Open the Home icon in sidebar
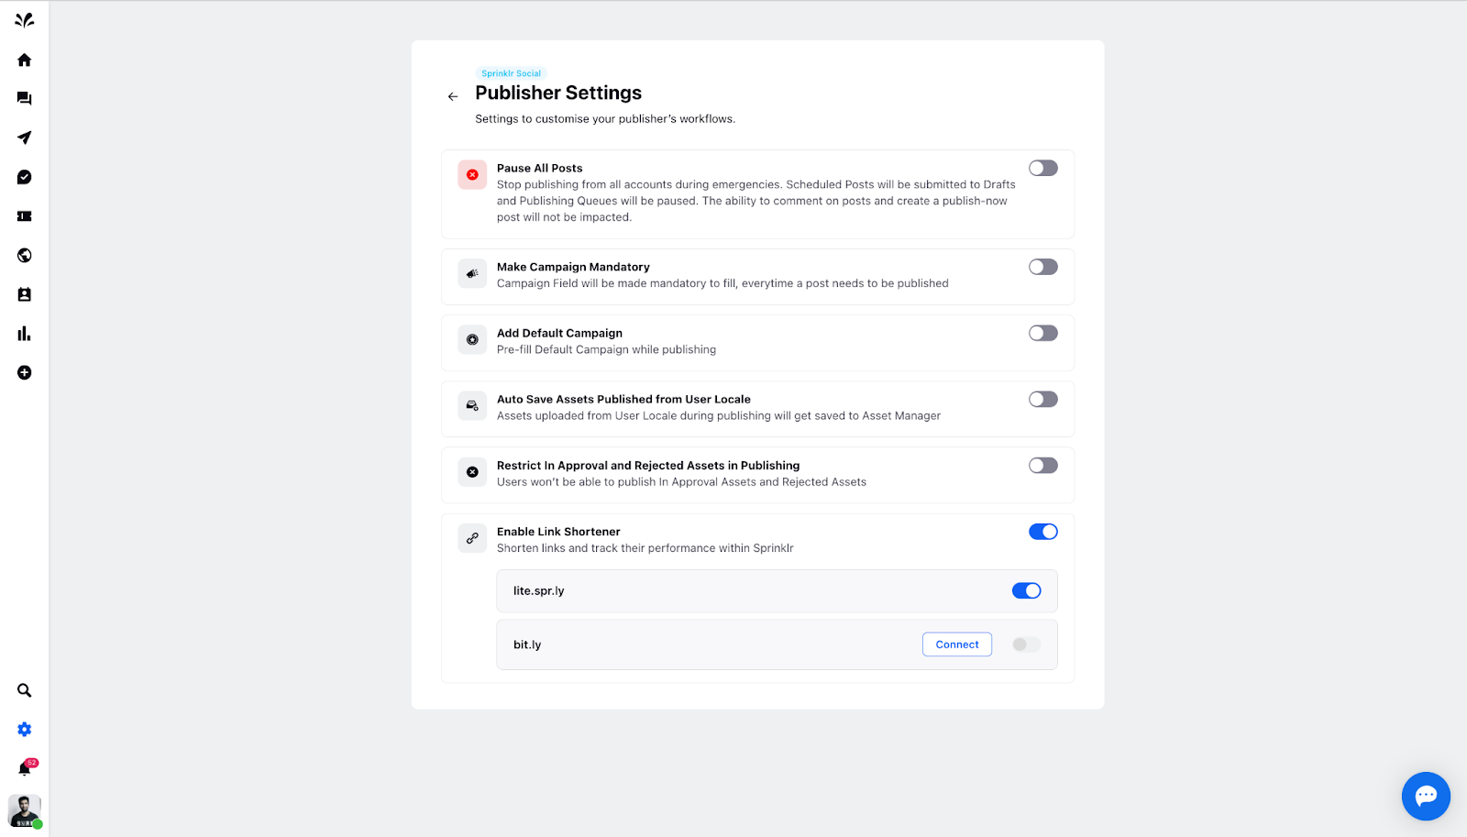 click(25, 60)
